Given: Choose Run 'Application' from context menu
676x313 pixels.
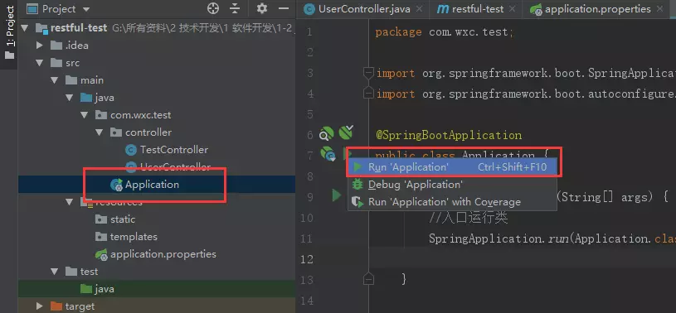Looking at the screenshot, I should tap(452, 167).
